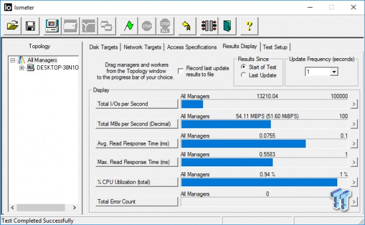The width and height of the screenshot is (365, 225).
Task: Click the Test Completed Successfully status text
Action: coord(38,220)
